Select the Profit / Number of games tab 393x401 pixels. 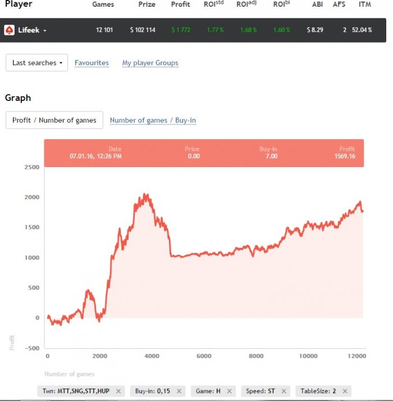pyautogui.click(x=54, y=120)
